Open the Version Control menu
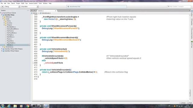This screenshot has width=193, height=108. click(33, 3)
